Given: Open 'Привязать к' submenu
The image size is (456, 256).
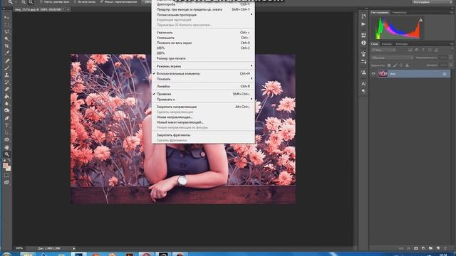Looking at the screenshot, I should coord(203,100).
